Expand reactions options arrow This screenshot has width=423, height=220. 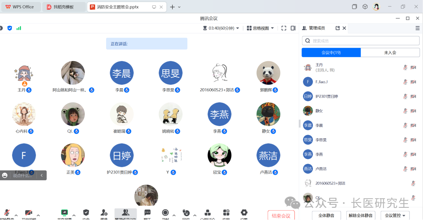point(195,215)
